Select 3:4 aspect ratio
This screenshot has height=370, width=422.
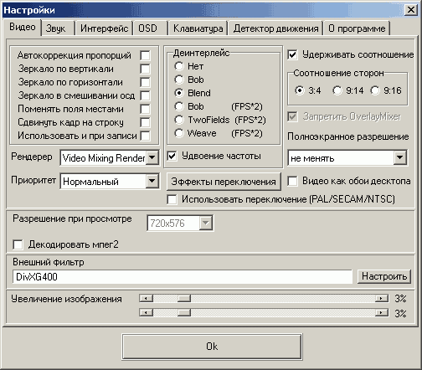[x=300, y=90]
